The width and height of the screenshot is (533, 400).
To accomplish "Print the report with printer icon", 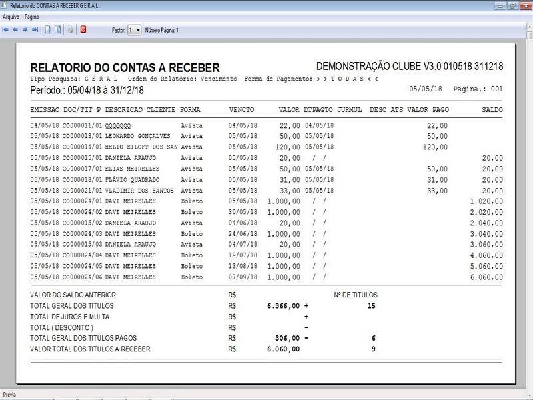I will tap(71, 29).
